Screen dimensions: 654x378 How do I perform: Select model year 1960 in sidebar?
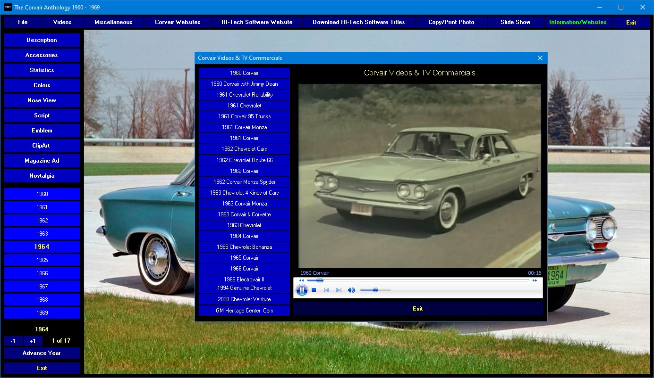point(42,194)
